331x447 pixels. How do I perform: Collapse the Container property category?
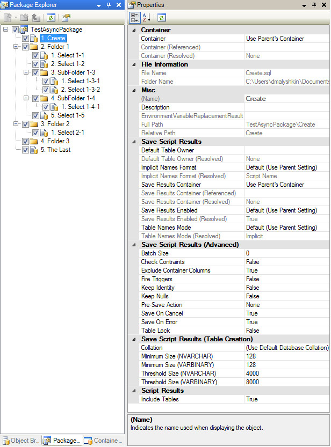tap(134, 30)
